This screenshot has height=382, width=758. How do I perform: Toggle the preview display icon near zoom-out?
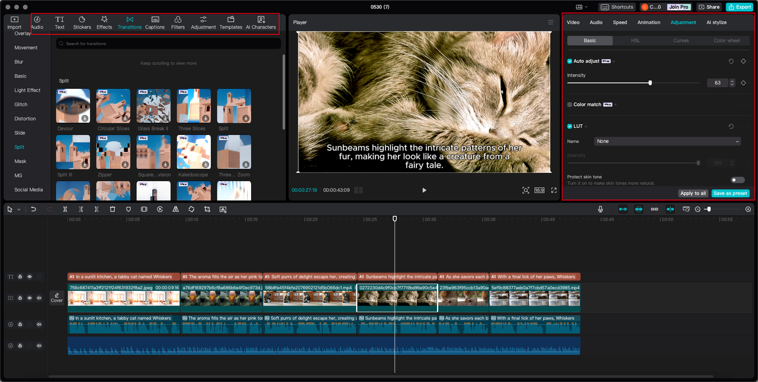point(686,209)
